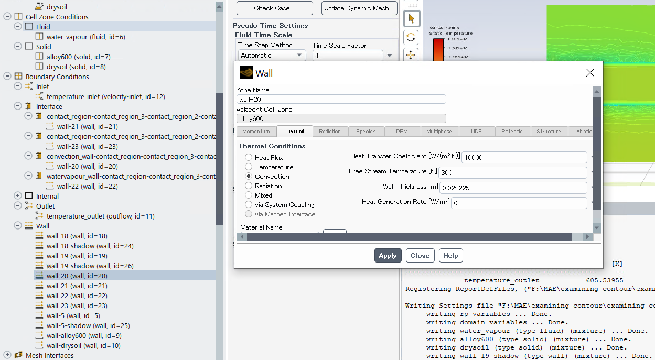Viewport: 655px width, 360px height.
Task: Switch to the Radiation tab
Action: tap(330, 131)
